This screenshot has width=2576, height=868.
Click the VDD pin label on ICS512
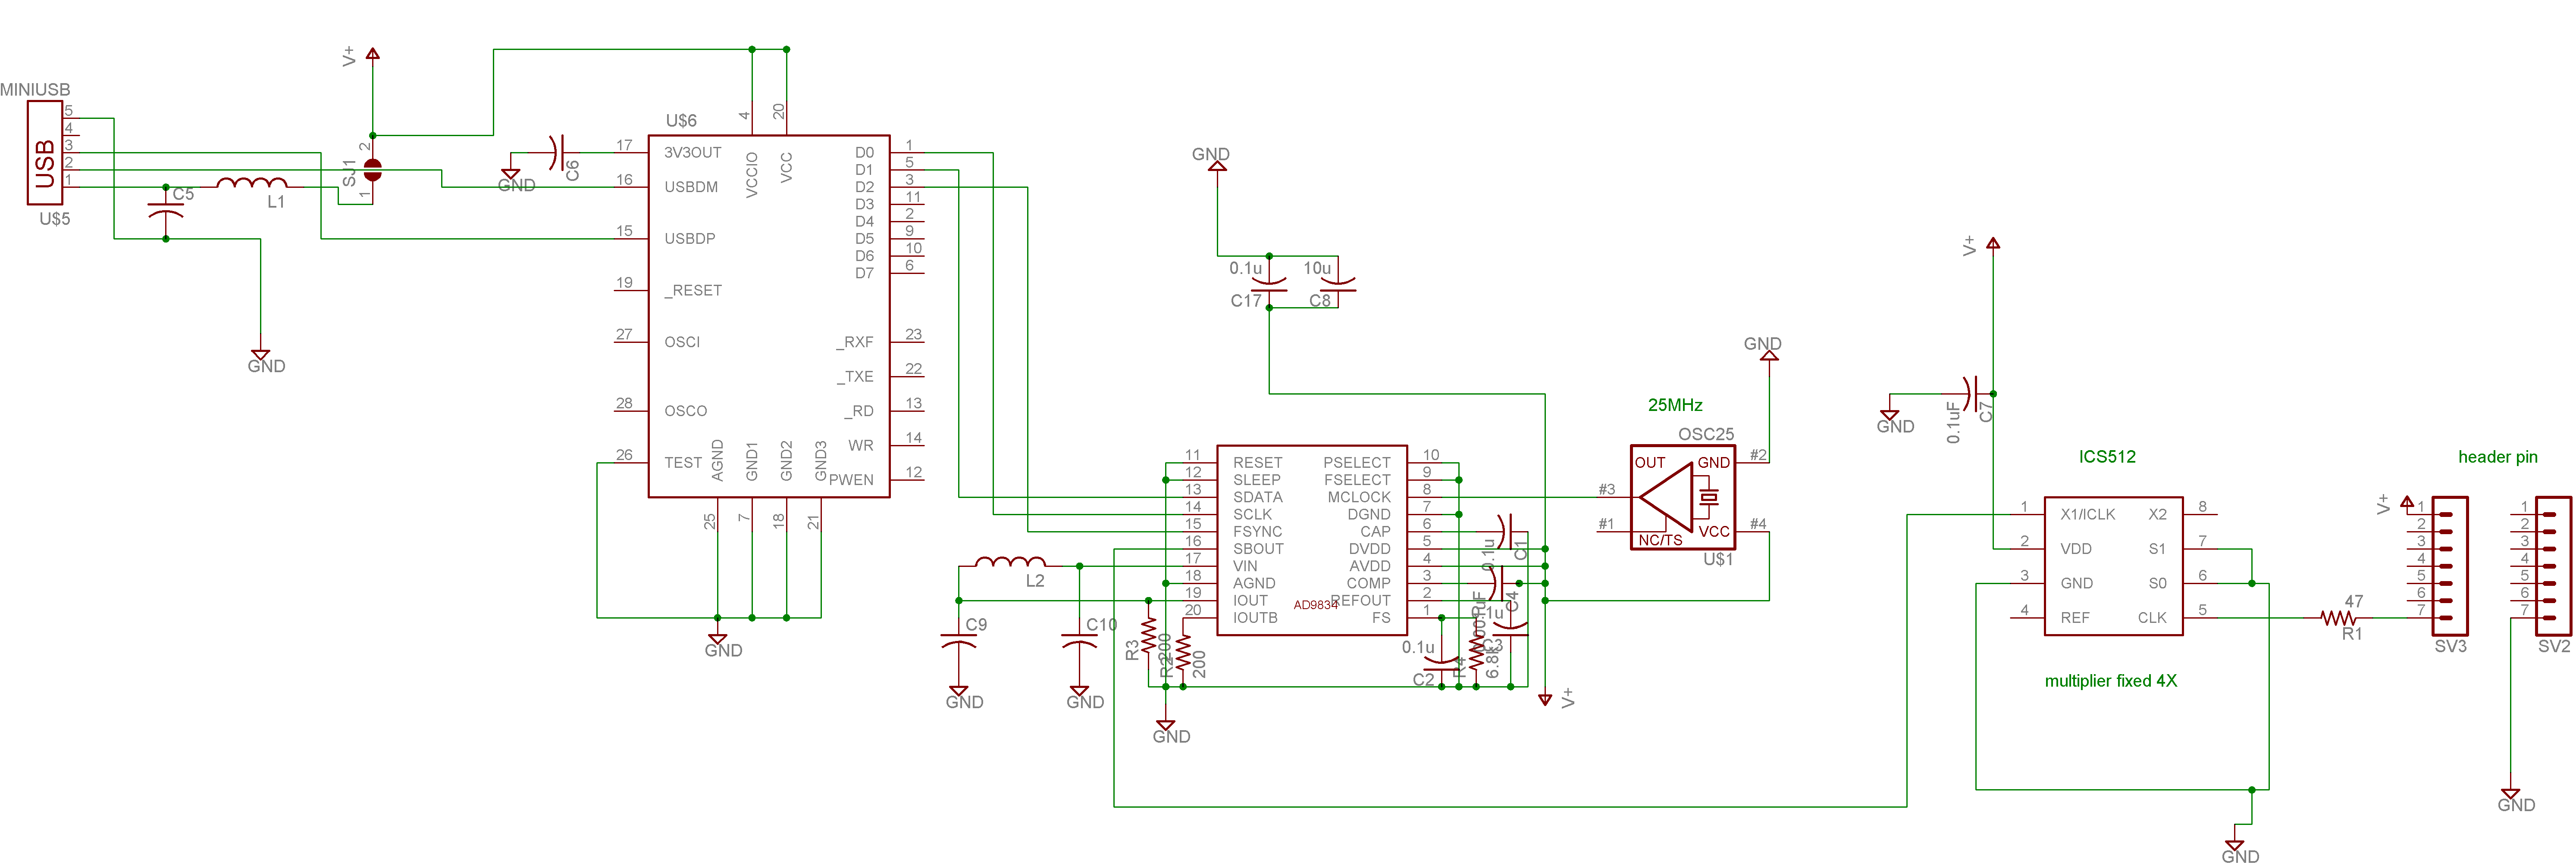click(2075, 549)
